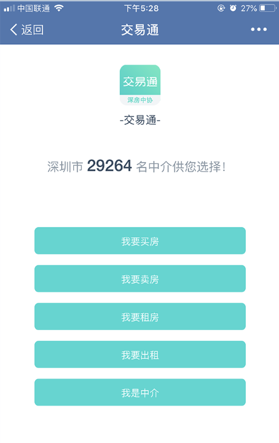Image resolution: width=279 pixels, height=443 pixels.
Task: Tap the back chevron arrow icon
Action: (x=14, y=29)
